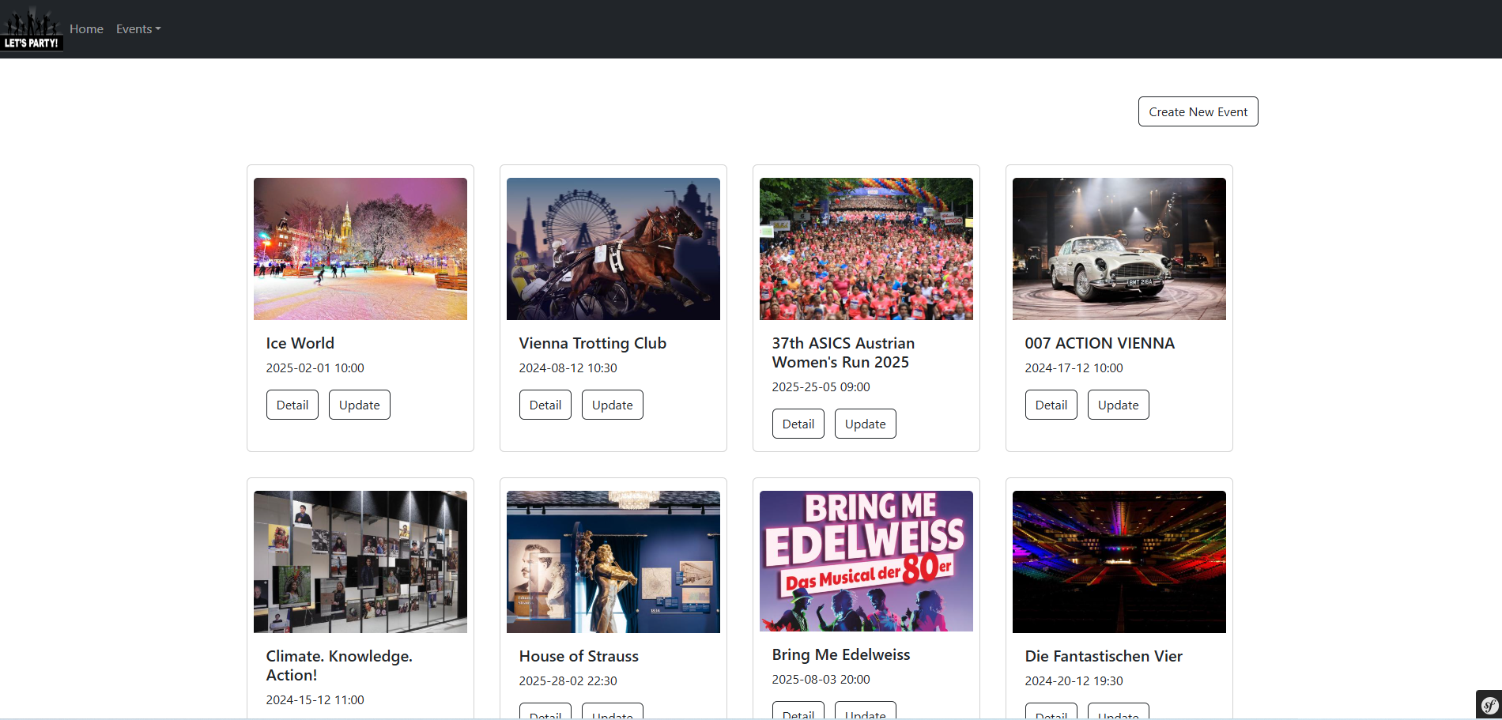This screenshot has height=720, width=1502.
Task: Open Detail for 007 ACTION VIENNA
Action: click(1051, 405)
